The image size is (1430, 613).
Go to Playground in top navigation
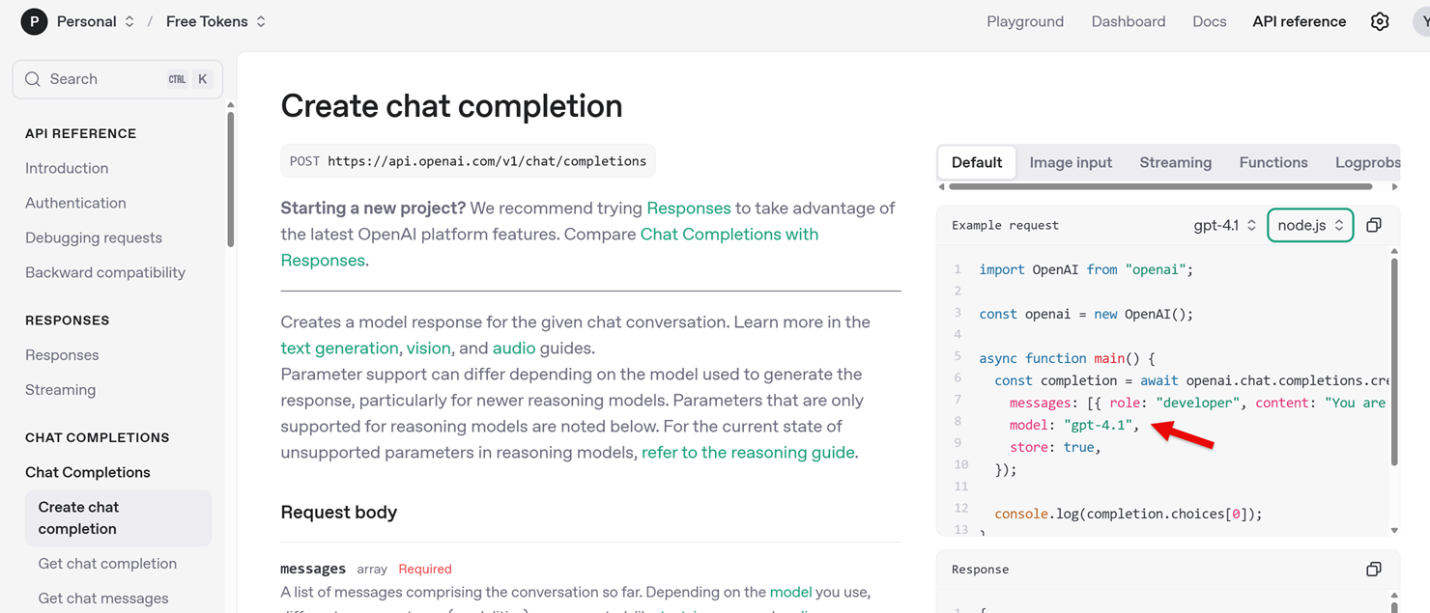1025,21
